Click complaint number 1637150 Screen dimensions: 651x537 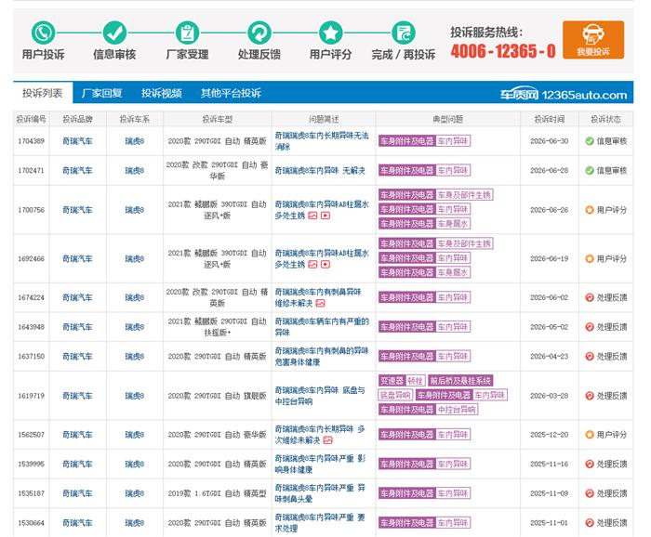pyautogui.click(x=31, y=356)
